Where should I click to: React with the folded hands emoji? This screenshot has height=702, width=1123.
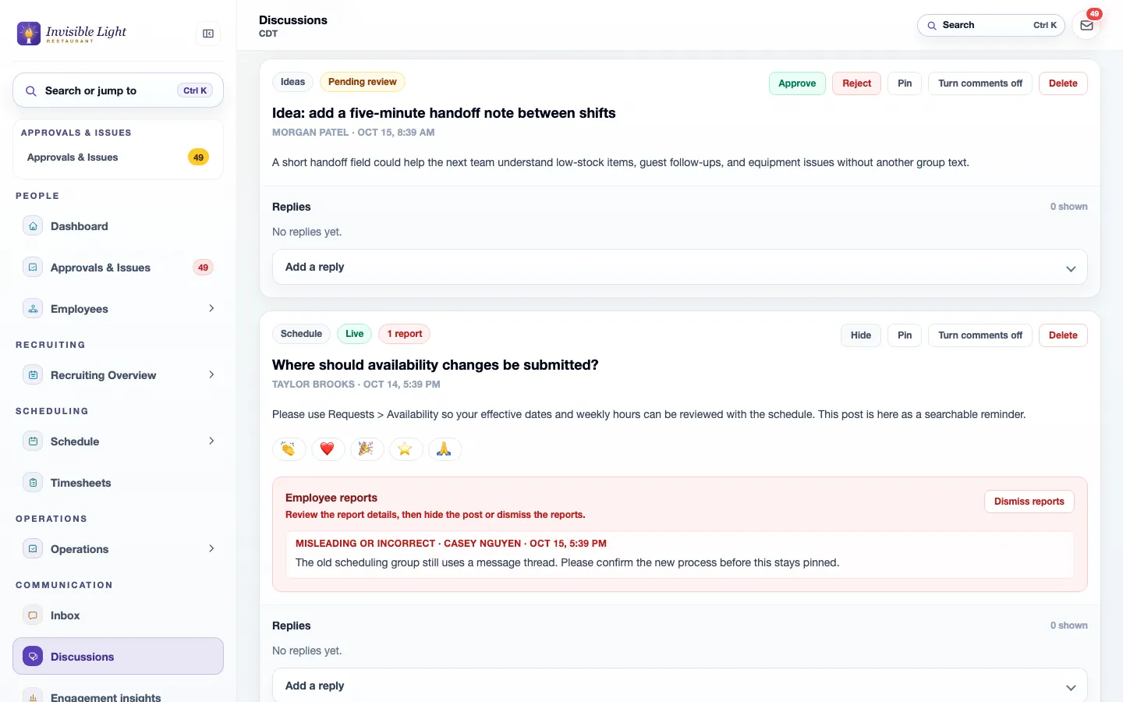[x=445, y=449]
